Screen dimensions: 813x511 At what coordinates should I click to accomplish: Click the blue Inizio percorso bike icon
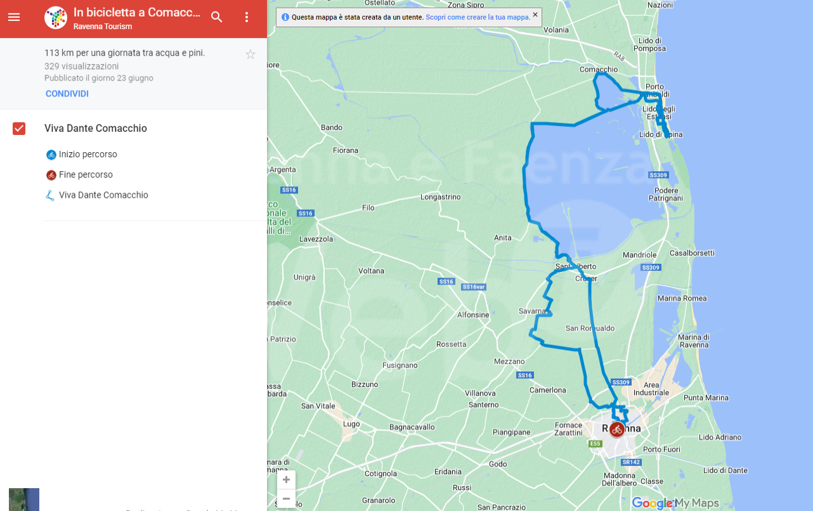coord(51,155)
